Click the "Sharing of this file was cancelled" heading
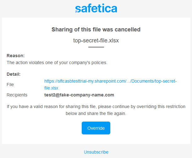 [96, 30]
